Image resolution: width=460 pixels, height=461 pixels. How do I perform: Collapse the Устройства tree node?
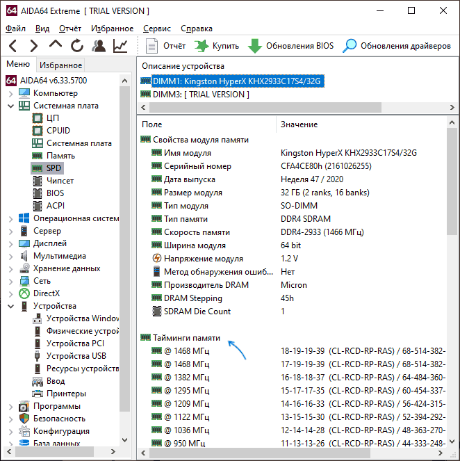[x=10, y=307]
